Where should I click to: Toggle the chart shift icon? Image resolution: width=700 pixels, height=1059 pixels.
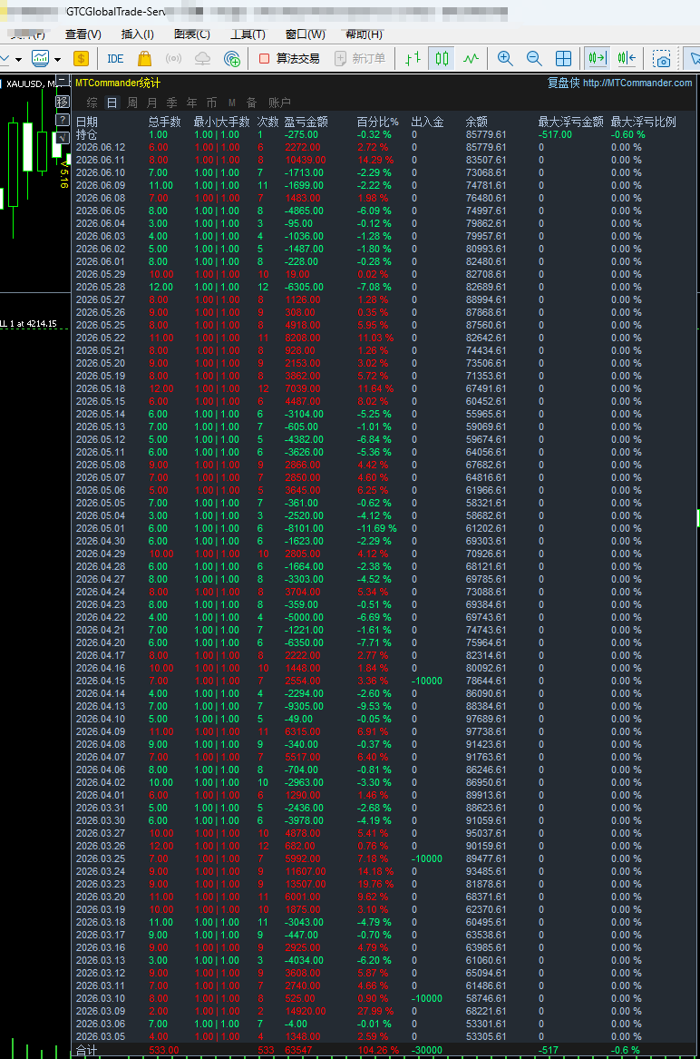tap(627, 59)
